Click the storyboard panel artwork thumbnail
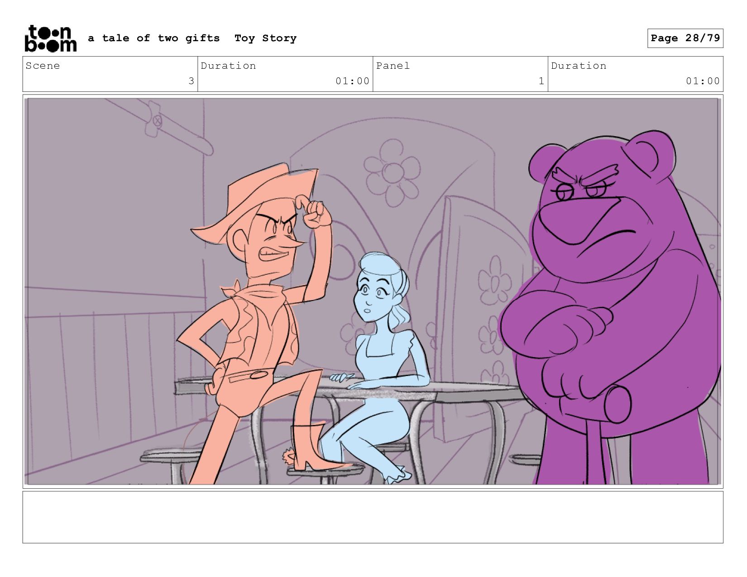747x577 pixels. 373,291
